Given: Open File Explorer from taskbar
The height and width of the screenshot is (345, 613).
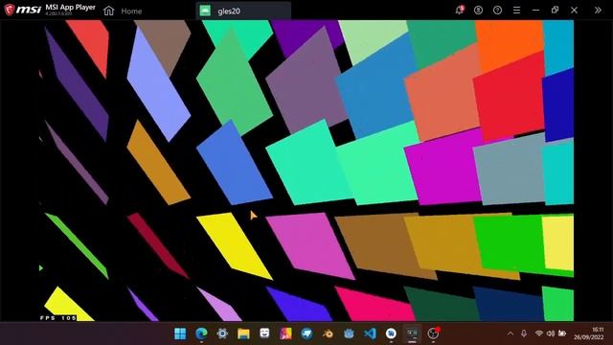Looking at the screenshot, I should pyautogui.click(x=243, y=333).
